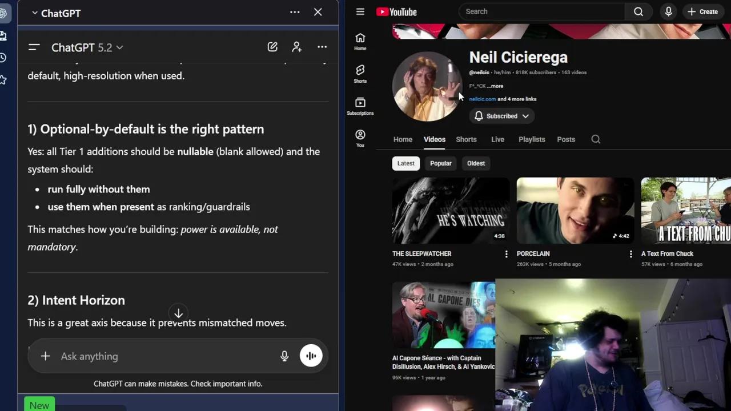Click the YouTube search magnifier button
Image resolution: width=731 pixels, height=411 pixels.
point(638,11)
